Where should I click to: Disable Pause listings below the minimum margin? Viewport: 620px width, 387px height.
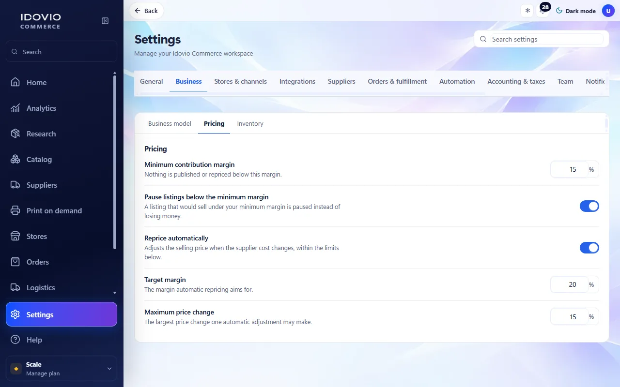589,206
